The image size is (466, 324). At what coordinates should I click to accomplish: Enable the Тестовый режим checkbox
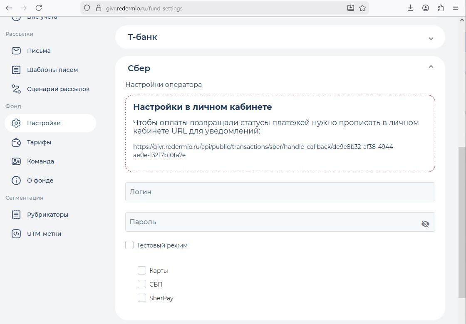click(x=129, y=245)
